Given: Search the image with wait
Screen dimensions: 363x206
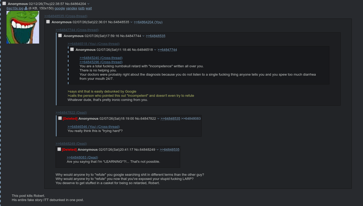Looking at the screenshot, I should click(89, 8).
